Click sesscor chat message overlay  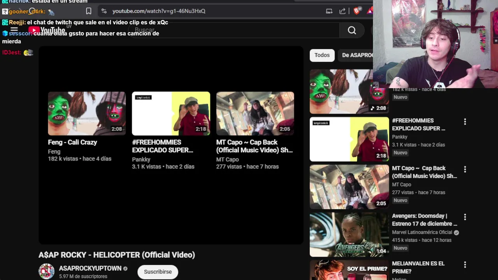[x=81, y=37]
